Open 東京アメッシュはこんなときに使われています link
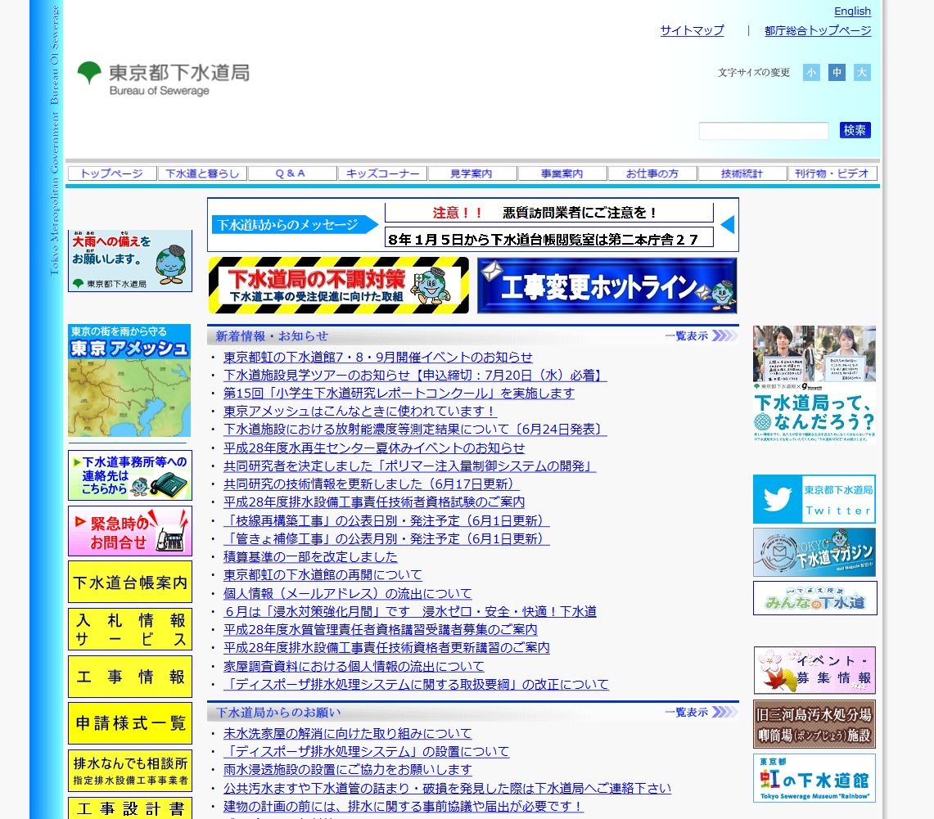Image resolution: width=934 pixels, height=819 pixels. click(x=360, y=412)
